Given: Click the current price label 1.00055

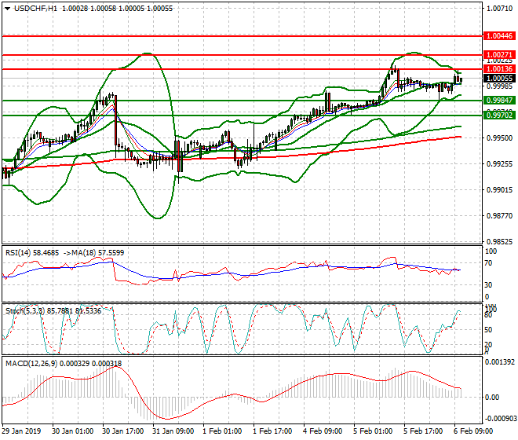Looking at the screenshot, I should point(499,79).
